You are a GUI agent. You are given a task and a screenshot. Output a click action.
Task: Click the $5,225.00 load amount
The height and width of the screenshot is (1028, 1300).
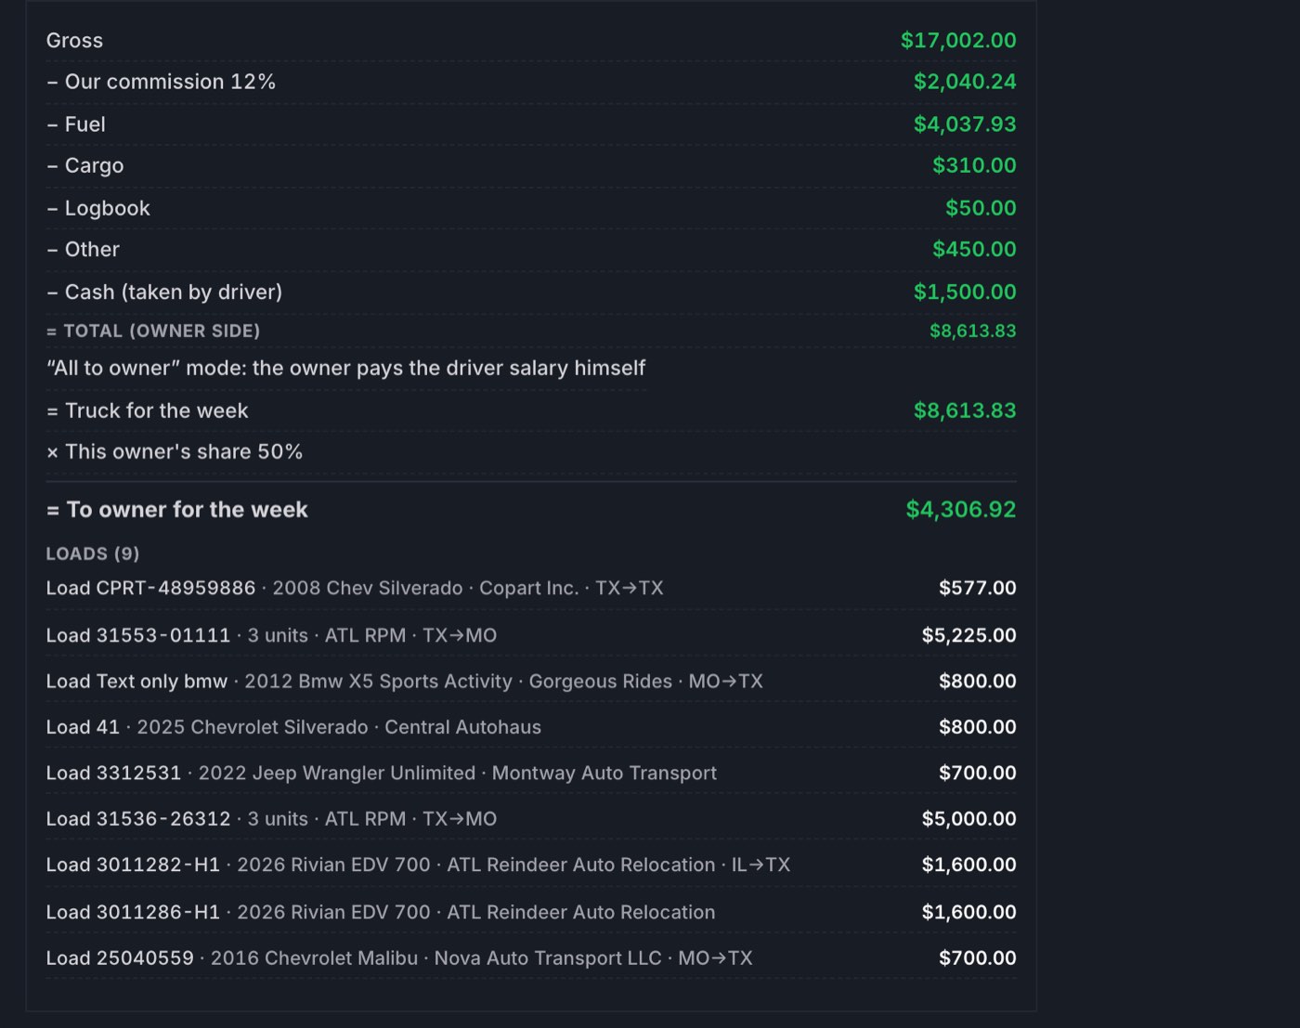click(x=968, y=635)
